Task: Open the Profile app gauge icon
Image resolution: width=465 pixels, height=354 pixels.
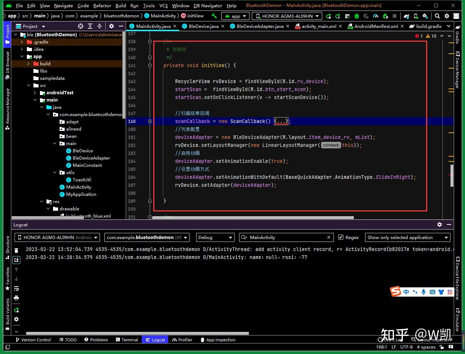Action: [376, 16]
